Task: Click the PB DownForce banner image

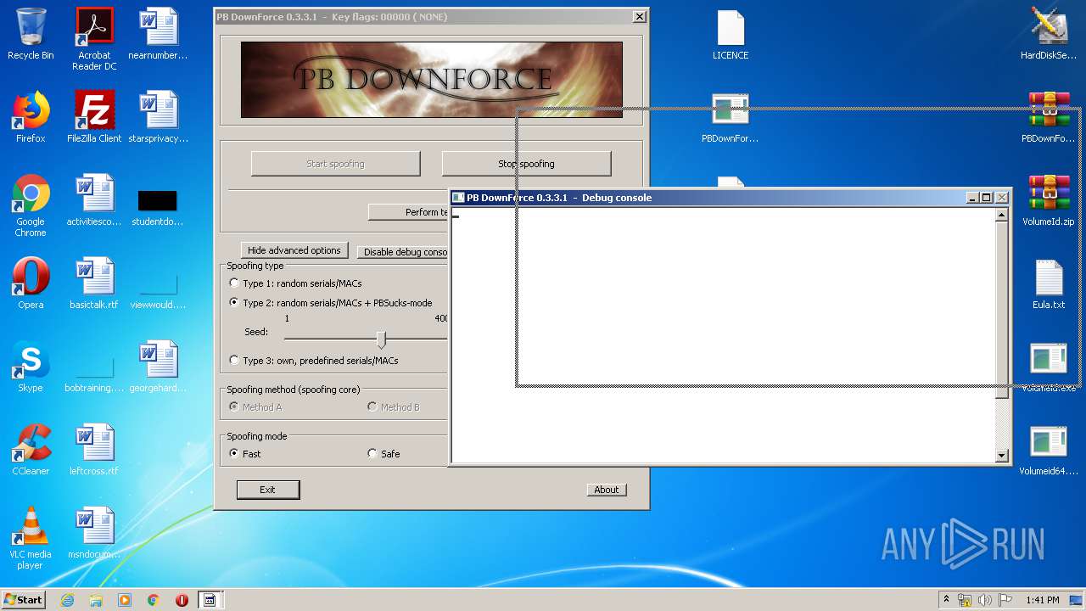Action: click(431, 80)
